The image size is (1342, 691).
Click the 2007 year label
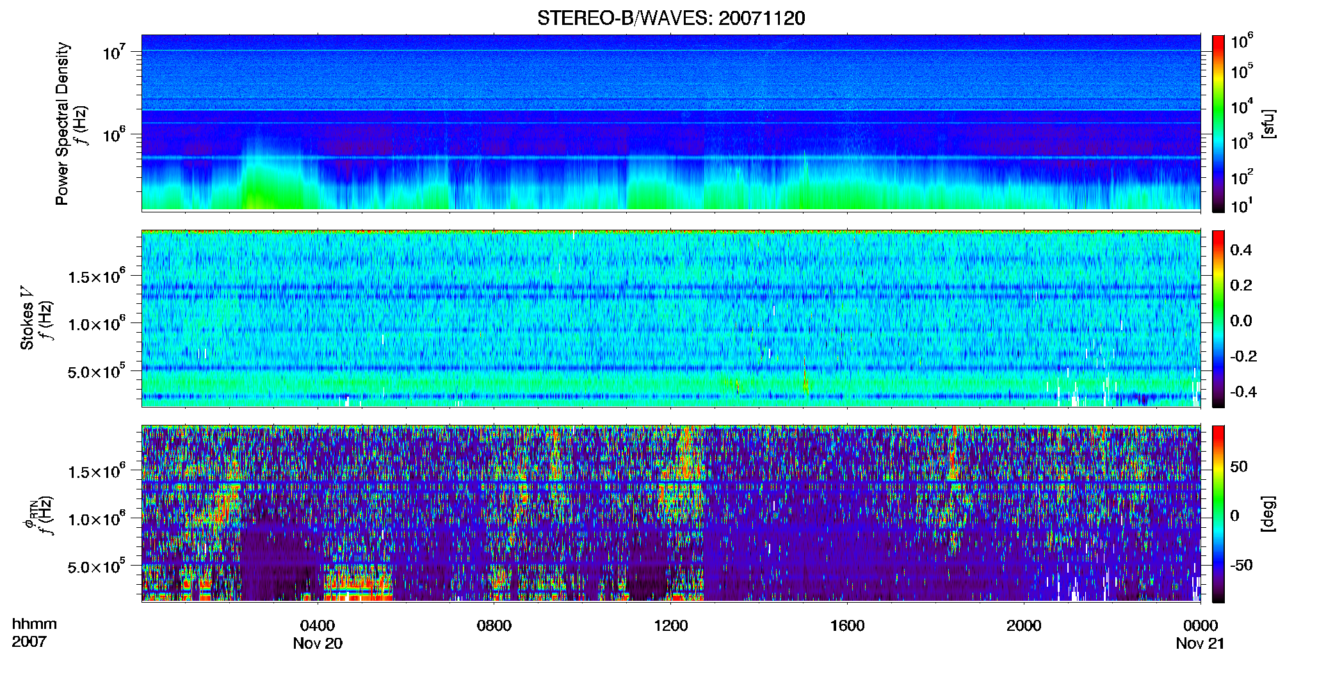pyautogui.click(x=29, y=641)
